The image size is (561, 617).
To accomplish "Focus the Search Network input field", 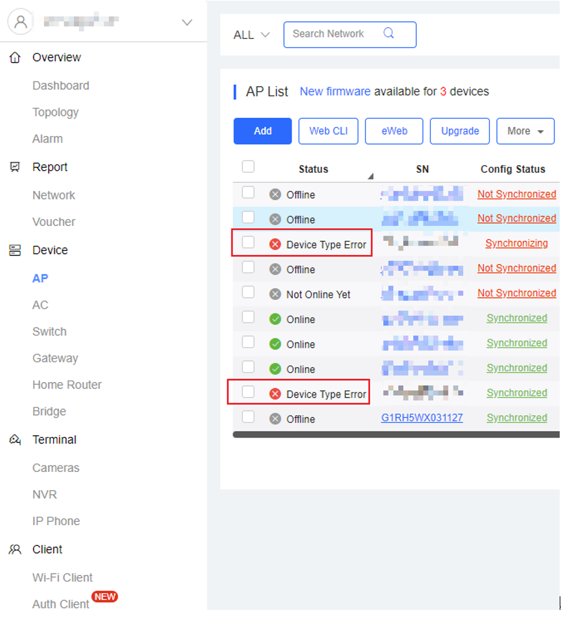I will pyautogui.click(x=334, y=34).
